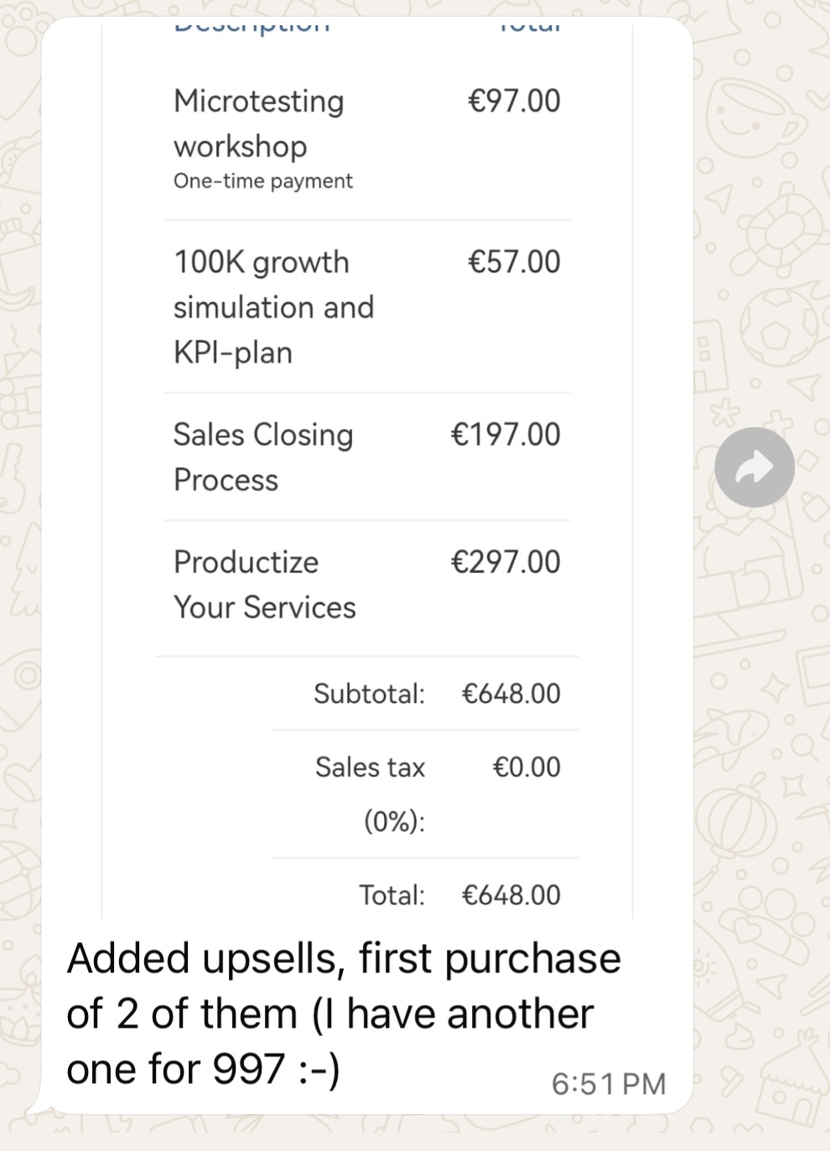Tap the final total €648.00 amount

[511, 895]
